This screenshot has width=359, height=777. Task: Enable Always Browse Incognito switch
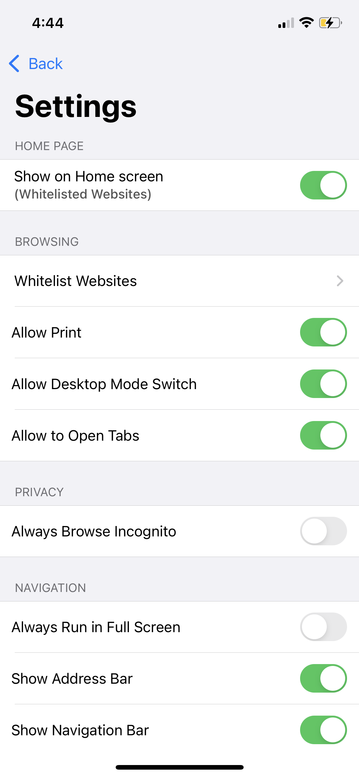pos(323,531)
